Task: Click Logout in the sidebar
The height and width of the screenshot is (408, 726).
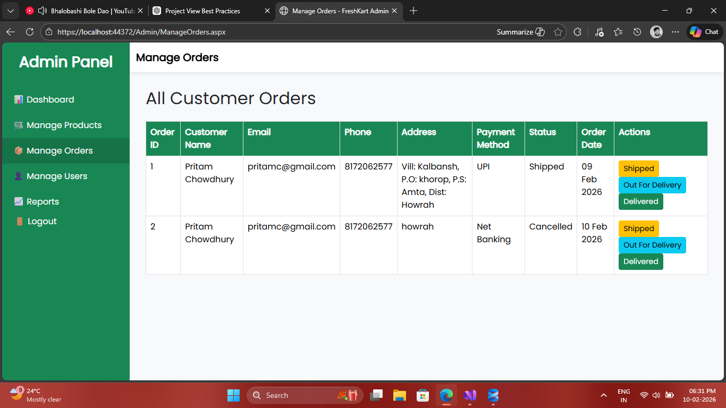Action: (x=42, y=222)
